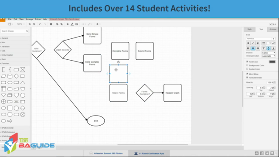Open the insert plus dropdown
This screenshot has width=279, height=157.
(x=98, y=24)
